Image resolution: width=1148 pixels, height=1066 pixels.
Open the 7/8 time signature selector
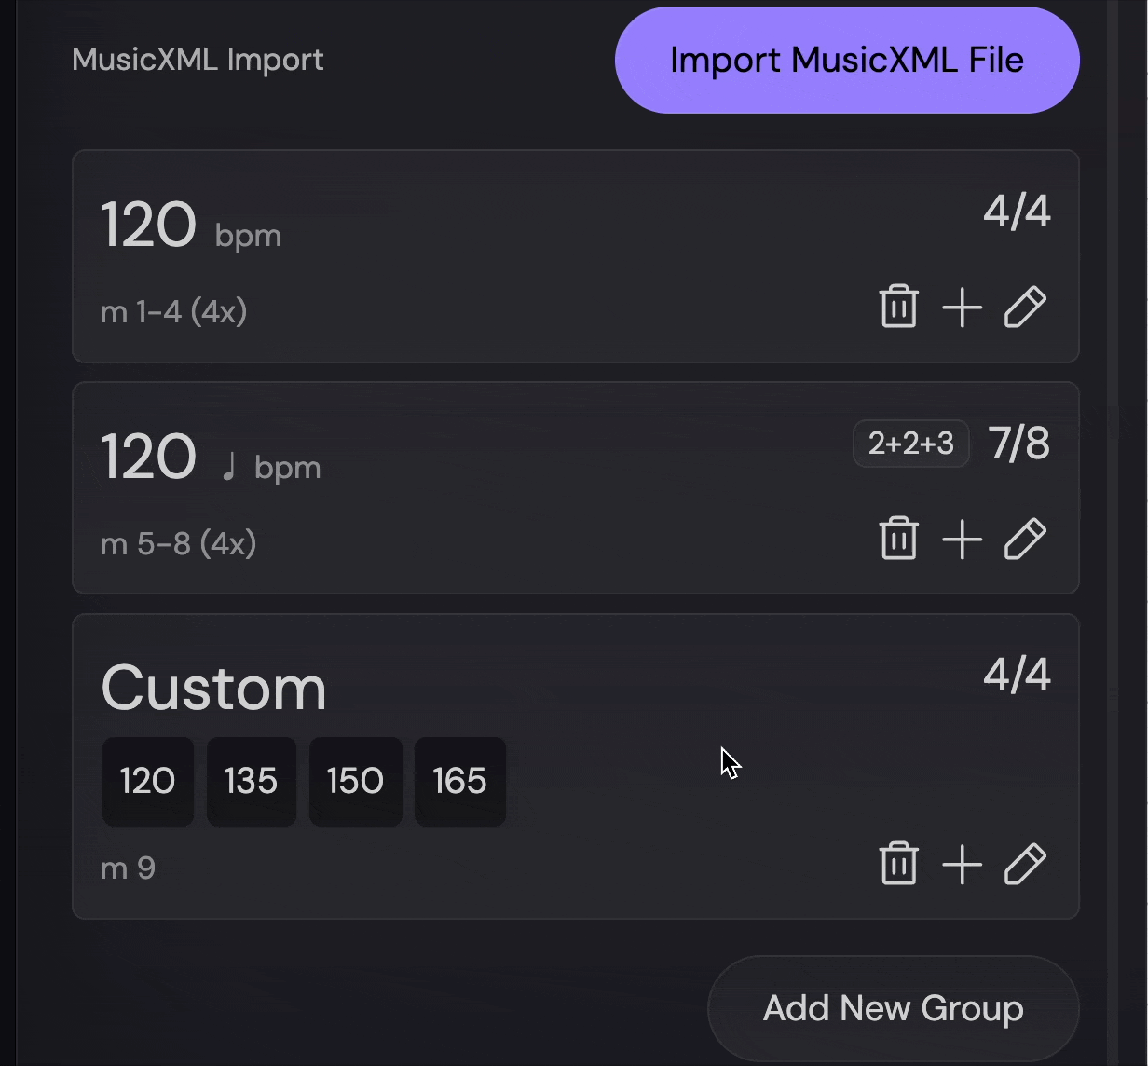(x=1018, y=444)
